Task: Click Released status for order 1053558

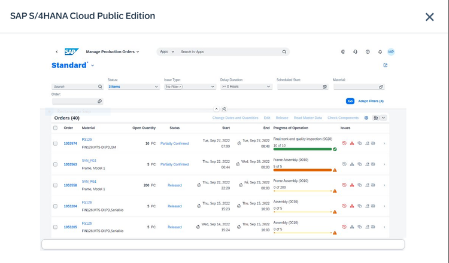Action: click(175, 185)
